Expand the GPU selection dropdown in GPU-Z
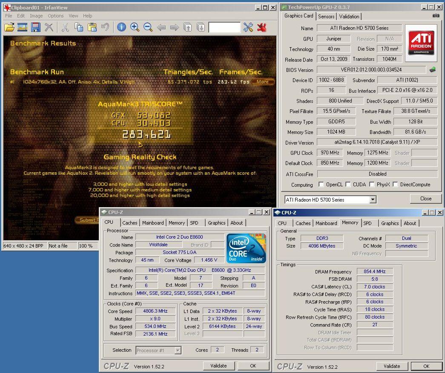This screenshot has height=373, width=445. [373, 199]
